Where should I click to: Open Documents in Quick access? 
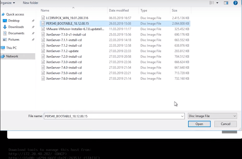[x=16, y=33]
